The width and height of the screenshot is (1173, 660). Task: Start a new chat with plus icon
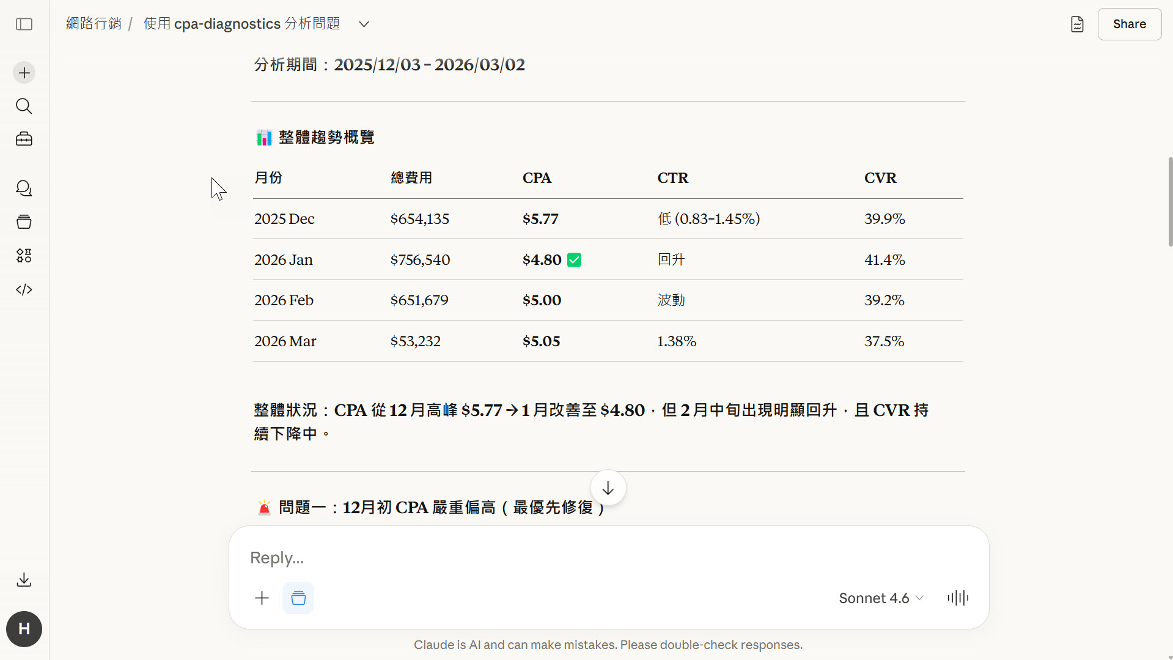coord(24,73)
